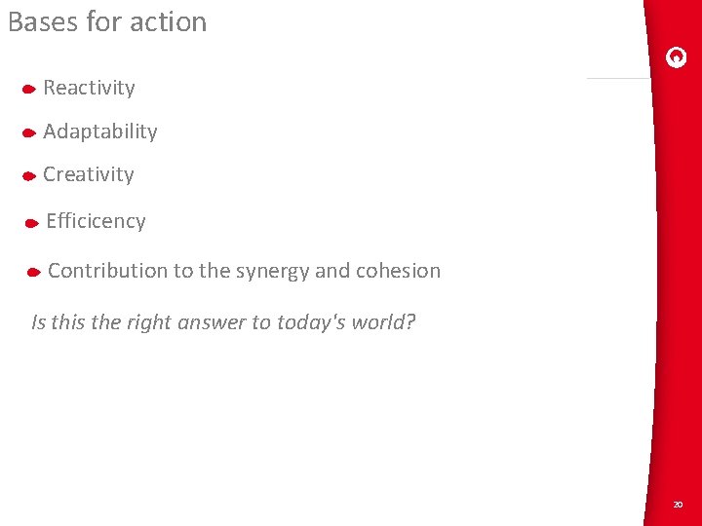Image resolution: width=702 pixels, height=526 pixels.
Task: Select the Efficicency bullet text
Action: tap(96, 221)
